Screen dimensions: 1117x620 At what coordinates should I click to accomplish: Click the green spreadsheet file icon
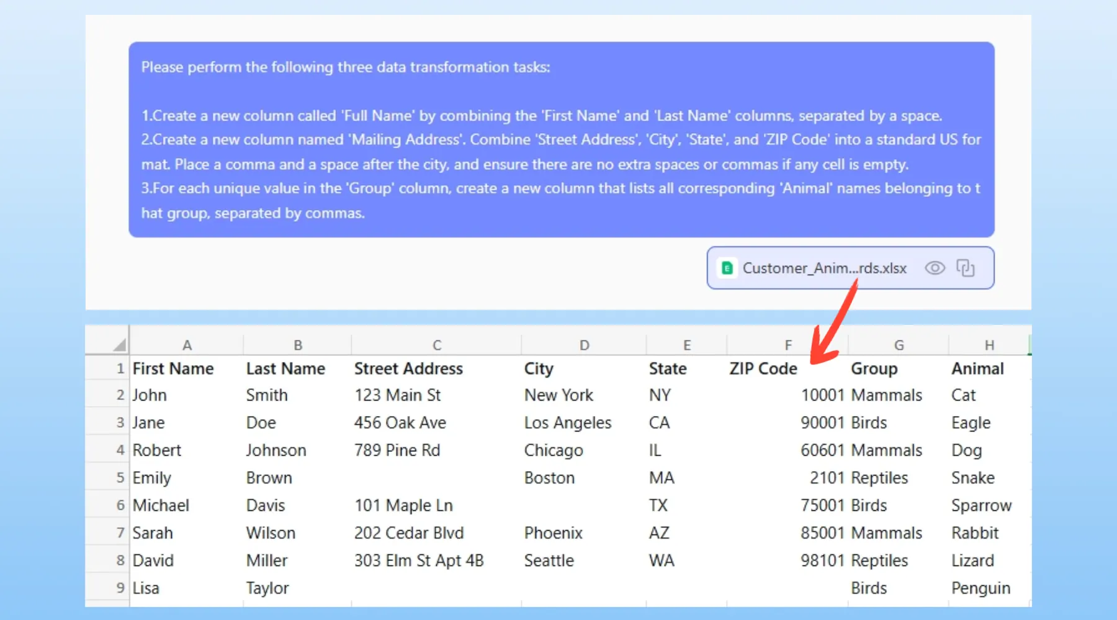(727, 268)
